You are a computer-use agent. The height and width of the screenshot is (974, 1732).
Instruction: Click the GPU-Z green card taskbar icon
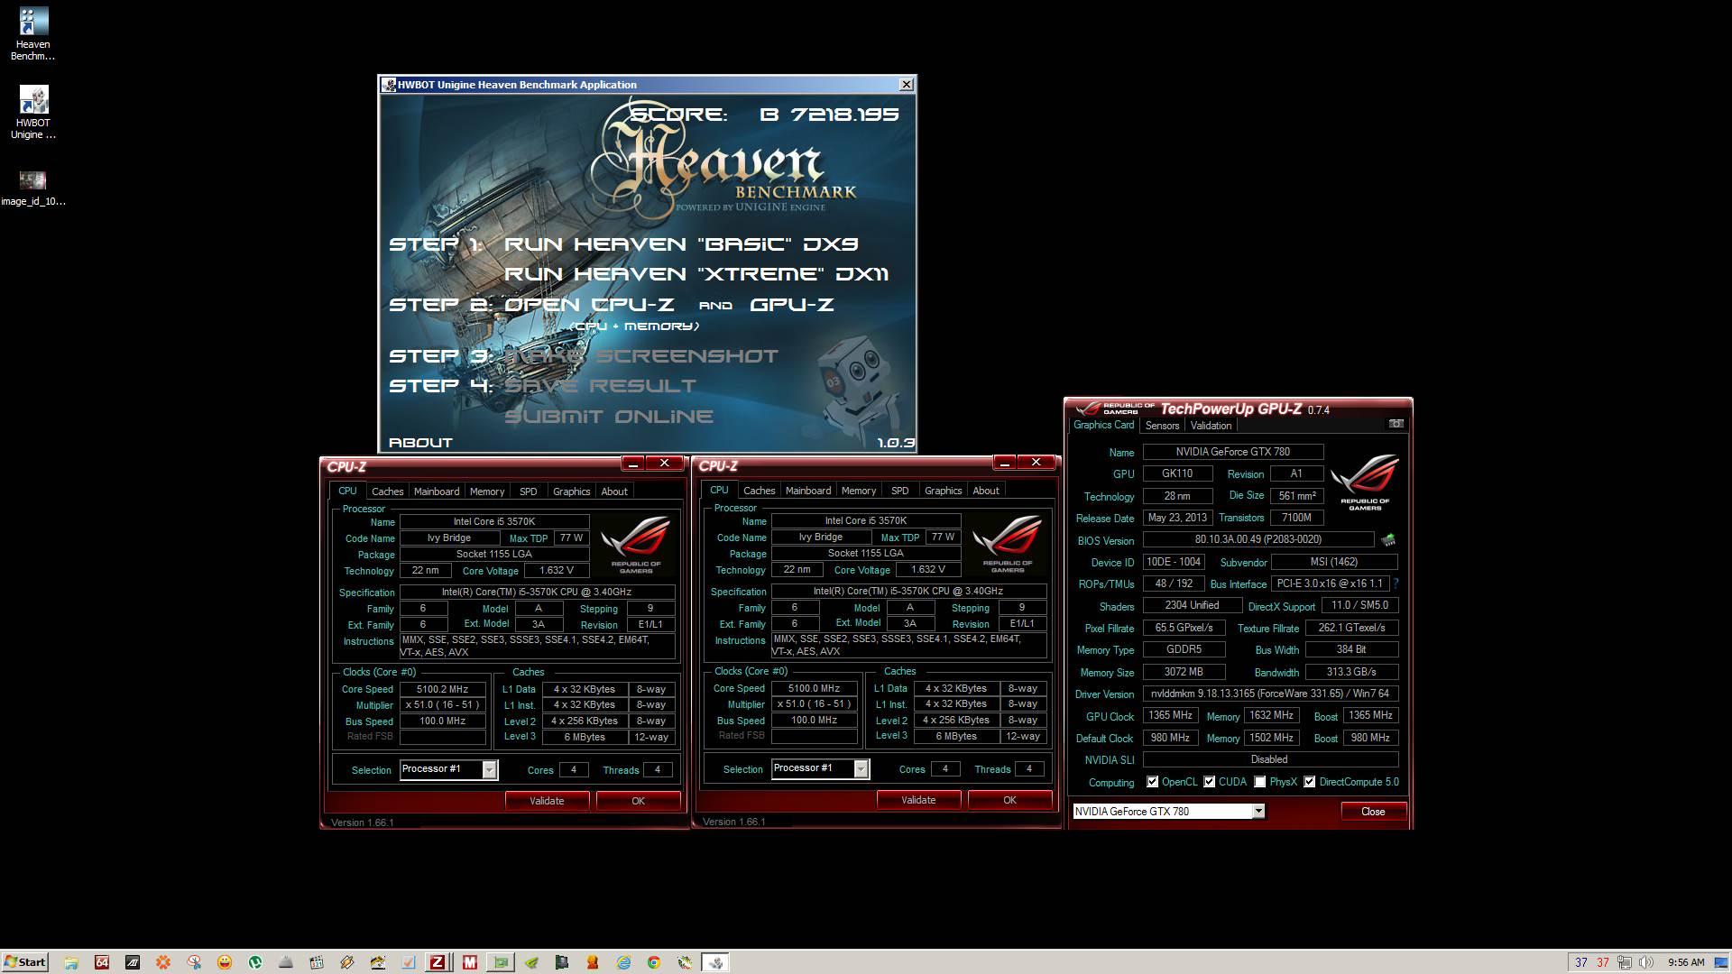click(x=501, y=962)
